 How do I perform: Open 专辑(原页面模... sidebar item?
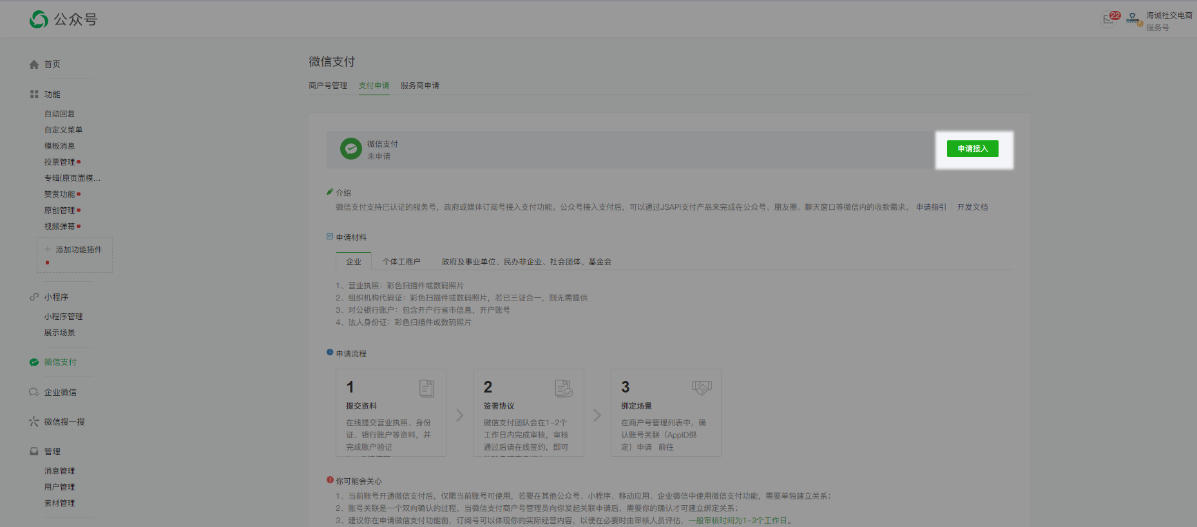tap(72, 178)
